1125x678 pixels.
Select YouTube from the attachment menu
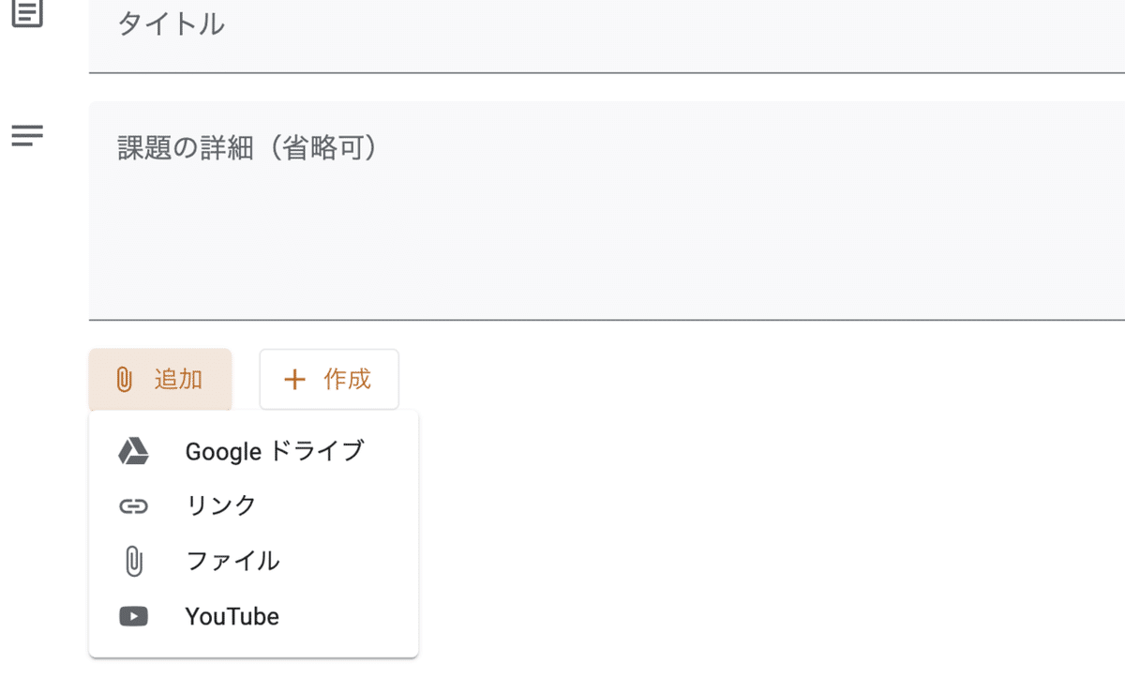[232, 616]
